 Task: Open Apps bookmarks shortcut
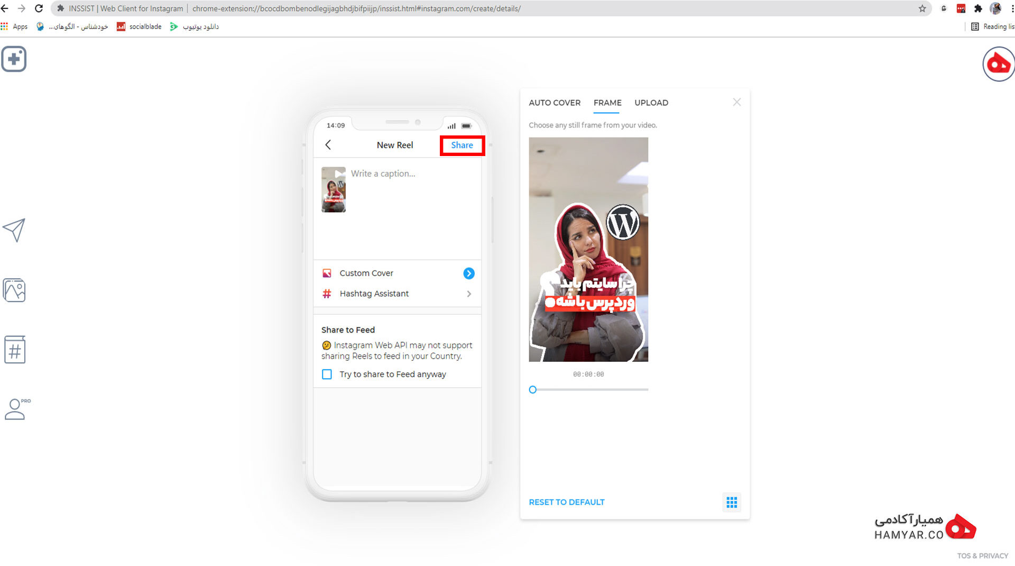(x=14, y=26)
